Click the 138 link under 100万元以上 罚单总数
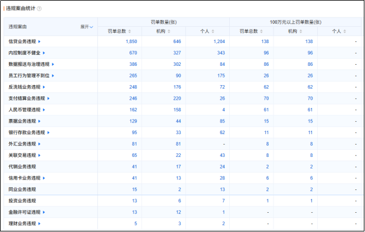Viewport: 365px width, 232px height. (265, 41)
